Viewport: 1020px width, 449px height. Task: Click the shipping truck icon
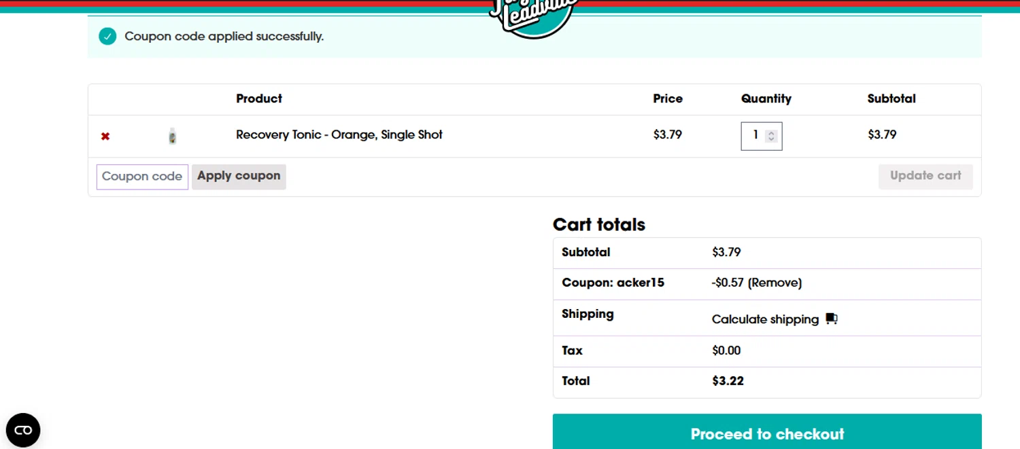click(832, 319)
